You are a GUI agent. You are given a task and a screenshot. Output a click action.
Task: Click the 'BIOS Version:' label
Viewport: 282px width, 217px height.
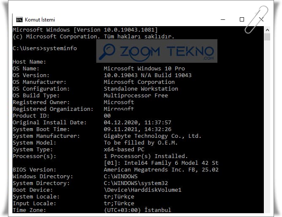(x=34, y=170)
